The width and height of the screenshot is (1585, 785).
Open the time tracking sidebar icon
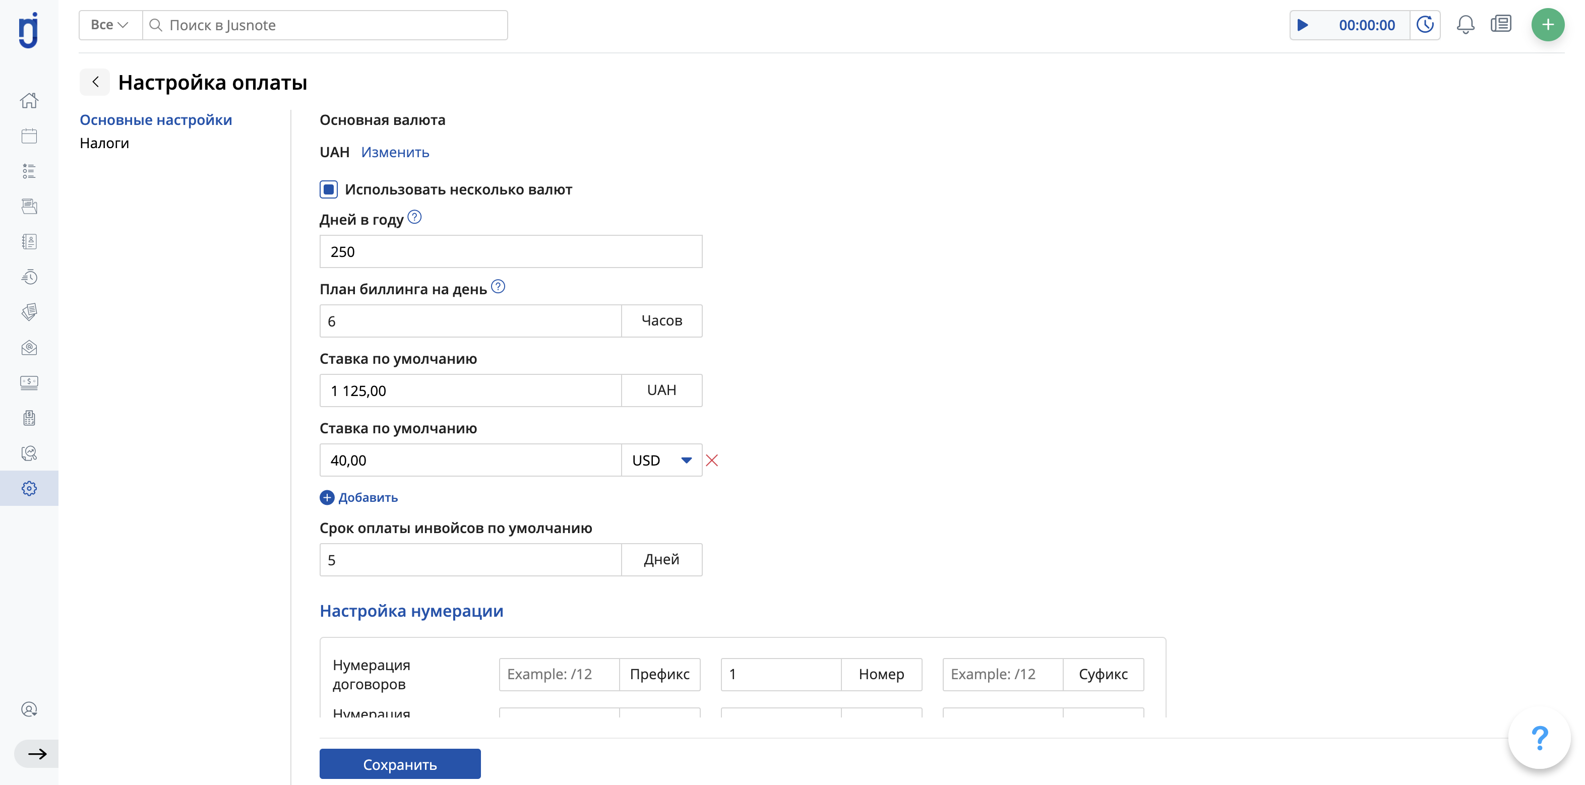pyautogui.click(x=29, y=277)
